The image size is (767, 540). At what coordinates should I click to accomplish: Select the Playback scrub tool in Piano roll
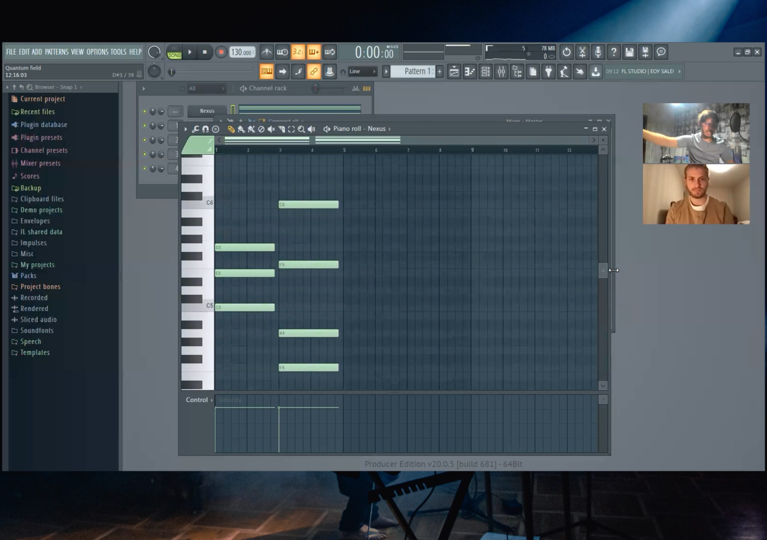point(311,129)
